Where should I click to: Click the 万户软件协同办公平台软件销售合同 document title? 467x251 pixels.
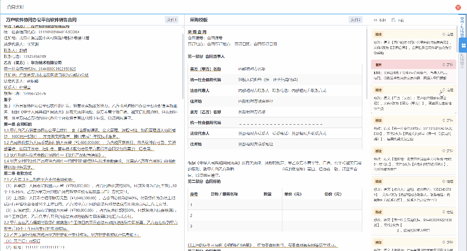tap(41, 20)
